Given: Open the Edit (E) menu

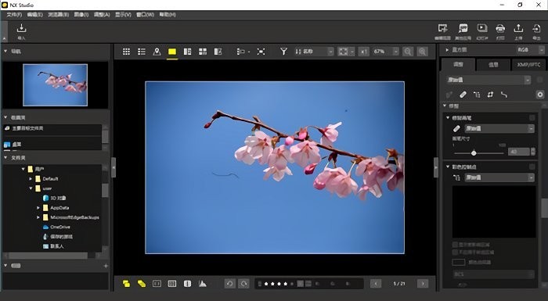Looking at the screenshot, I should coord(35,15).
